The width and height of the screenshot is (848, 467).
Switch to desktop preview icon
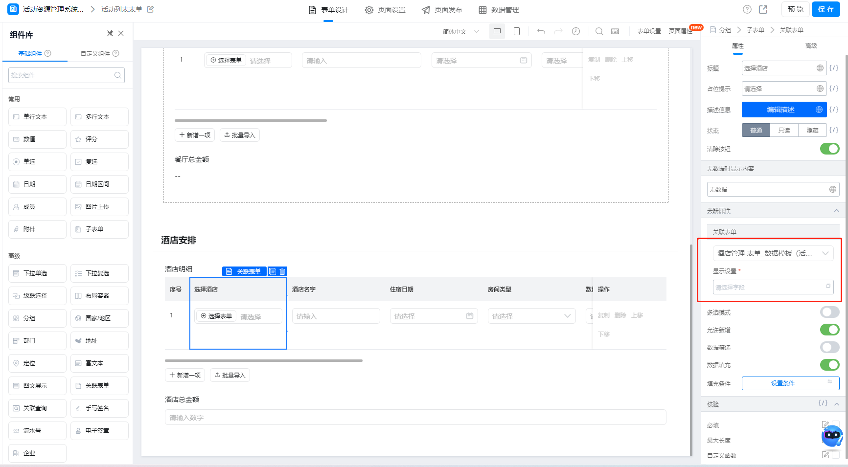coord(497,31)
